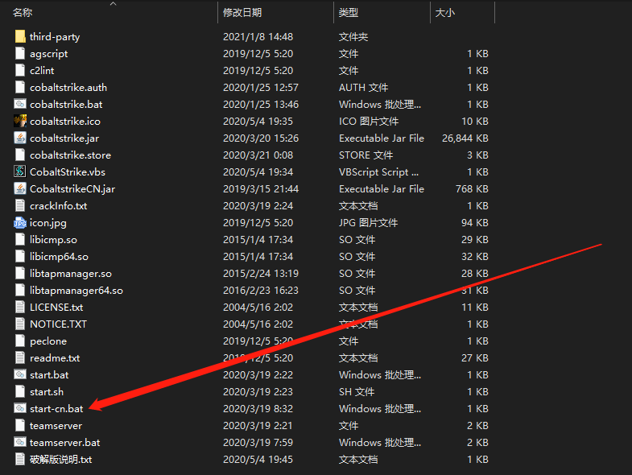The width and height of the screenshot is (632, 475).
Task: Click the libicmp.so file icon
Action: coord(20,240)
